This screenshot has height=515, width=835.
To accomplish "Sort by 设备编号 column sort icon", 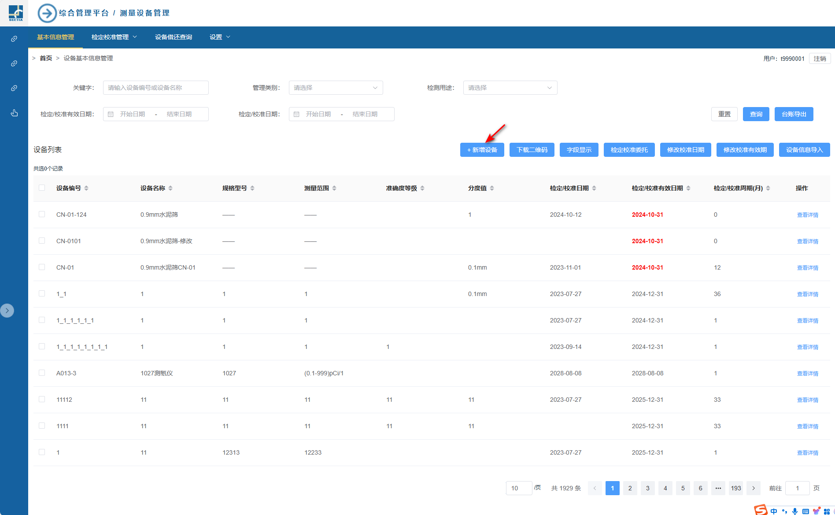I will coord(86,188).
